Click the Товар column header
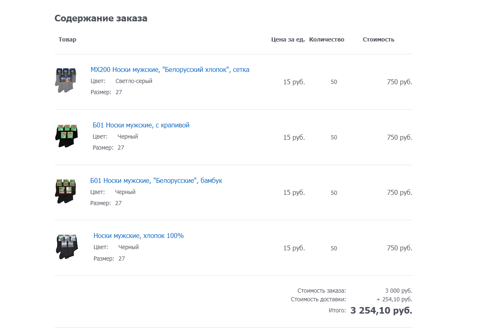The height and width of the screenshot is (328, 490). coord(67,40)
